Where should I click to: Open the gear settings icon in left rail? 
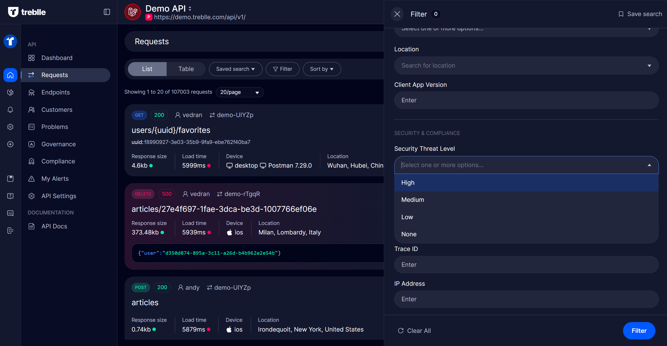(10, 127)
